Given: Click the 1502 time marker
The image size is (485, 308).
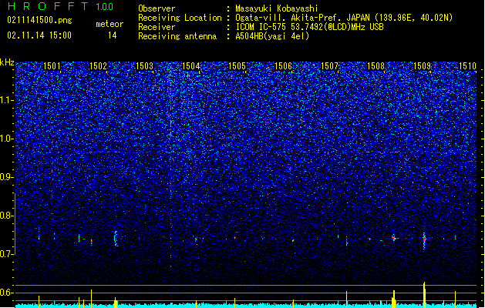Looking at the screenshot, I should click(x=98, y=66).
